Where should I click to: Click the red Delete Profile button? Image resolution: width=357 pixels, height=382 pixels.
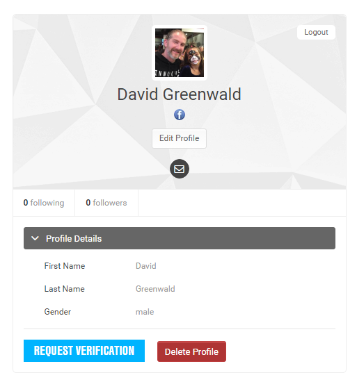(x=191, y=351)
